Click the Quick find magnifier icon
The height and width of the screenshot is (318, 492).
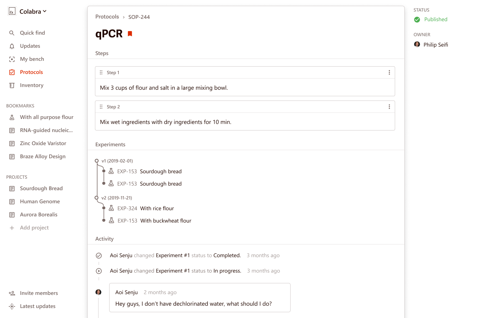[x=12, y=33]
